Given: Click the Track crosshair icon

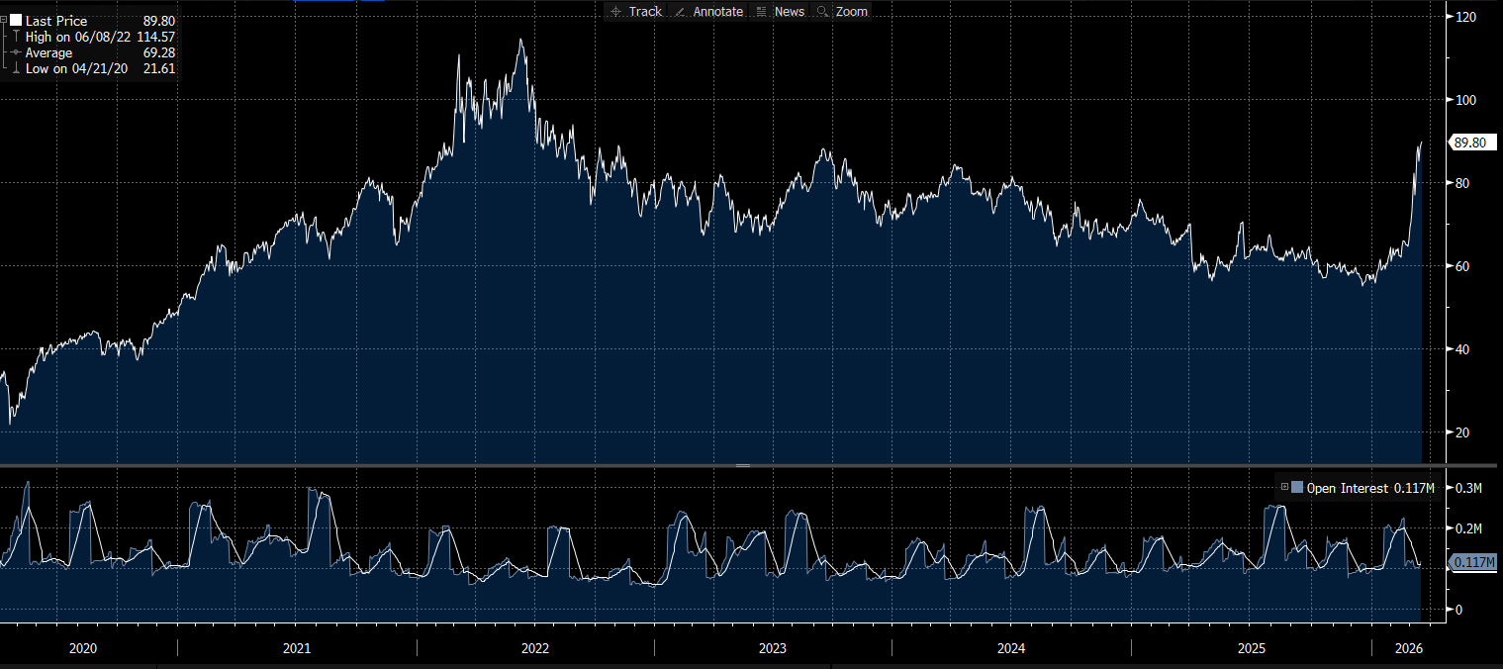Looking at the screenshot, I should coord(615,12).
